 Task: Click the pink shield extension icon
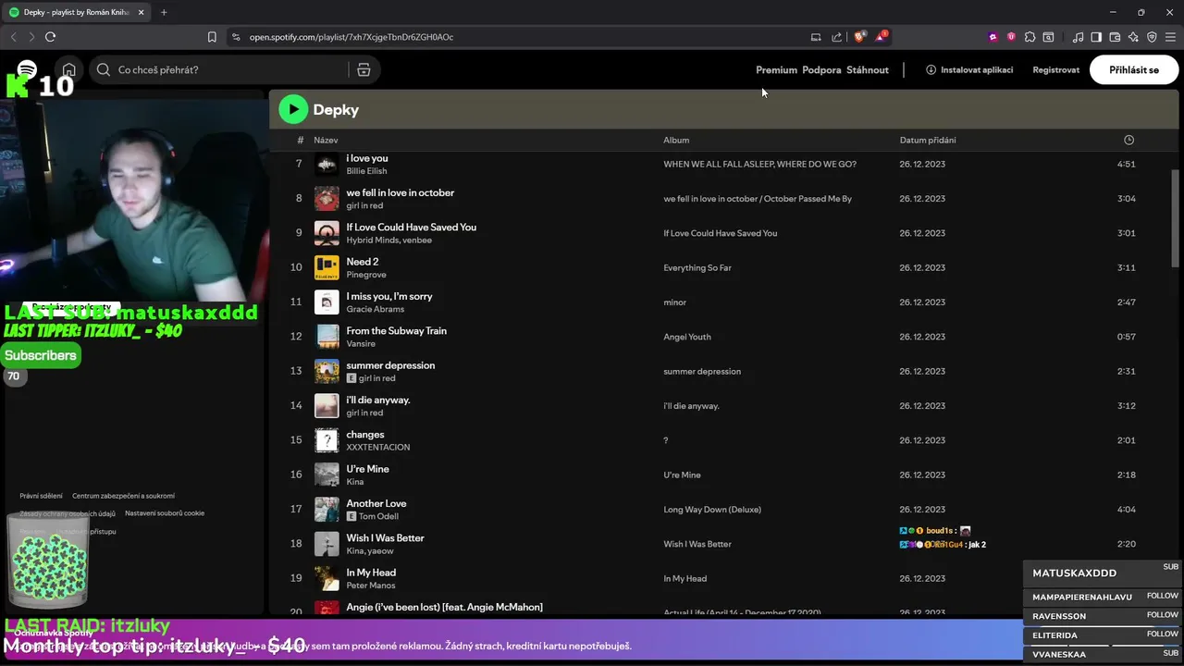1011,37
